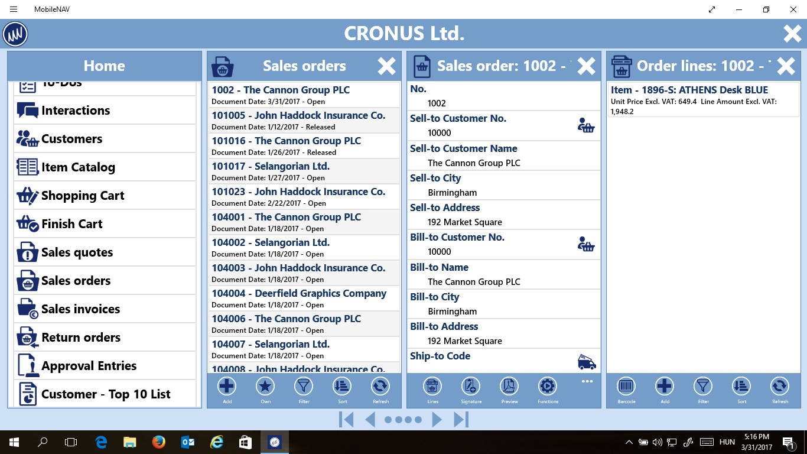
Task: Select order 101005 - John Haddock Insurance Co.
Action: pyautogui.click(x=304, y=121)
